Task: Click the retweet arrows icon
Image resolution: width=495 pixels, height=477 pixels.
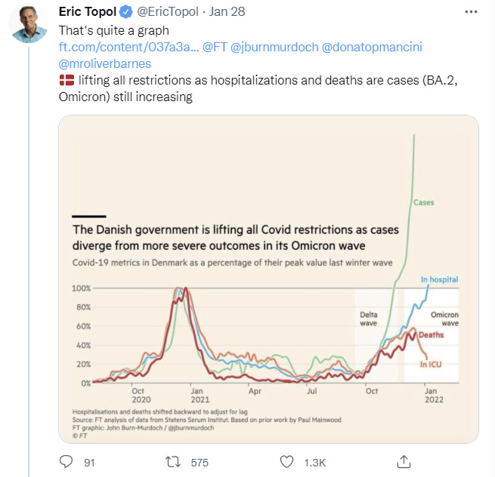Action: tap(173, 462)
